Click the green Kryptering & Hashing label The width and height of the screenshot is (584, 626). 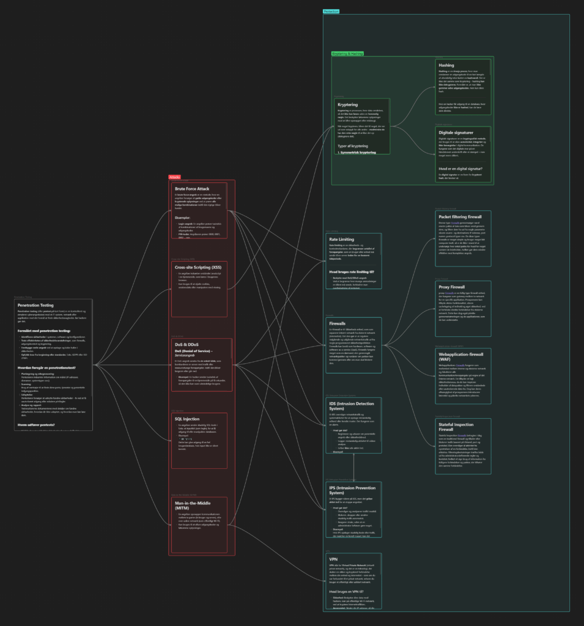click(347, 54)
